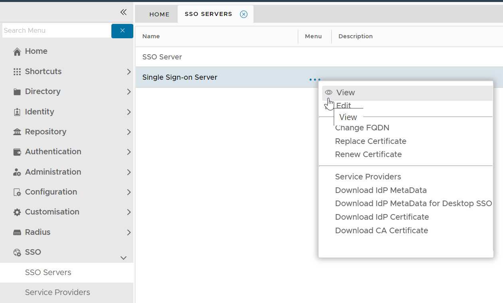Viewport: 503px width, 303px height.
Task: Expand the Configuration menu chevron
Action: pyautogui.click(x=129, y=192)
